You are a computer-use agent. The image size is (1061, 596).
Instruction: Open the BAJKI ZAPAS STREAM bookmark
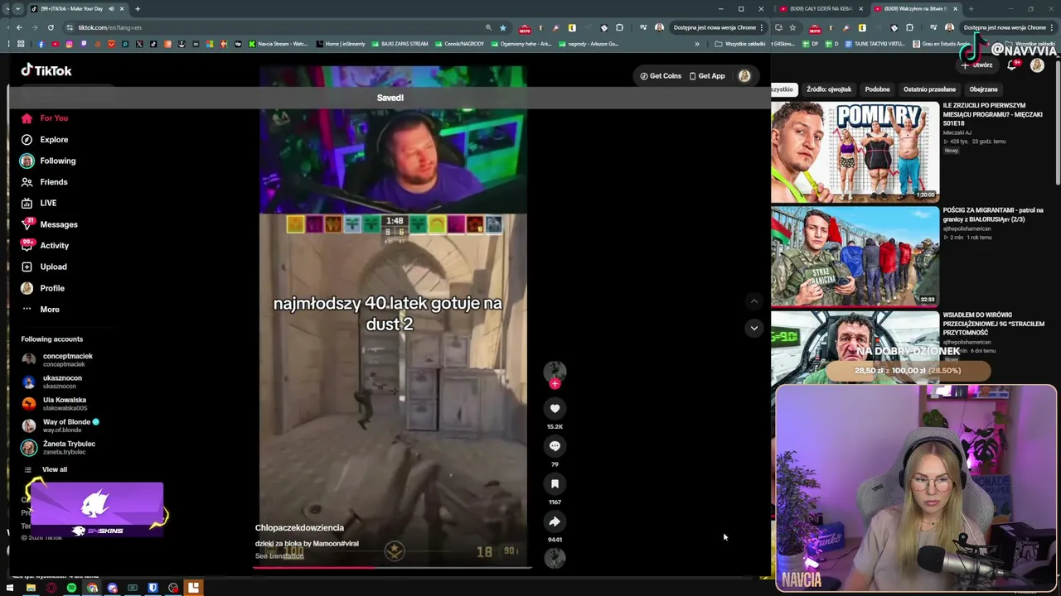point(400,44)
